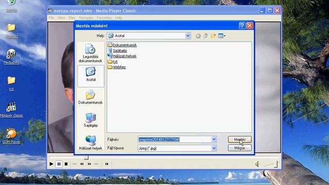Viewport: 329px width, 185px height.
Task: Go up one folder level
Action: point(206,36)
